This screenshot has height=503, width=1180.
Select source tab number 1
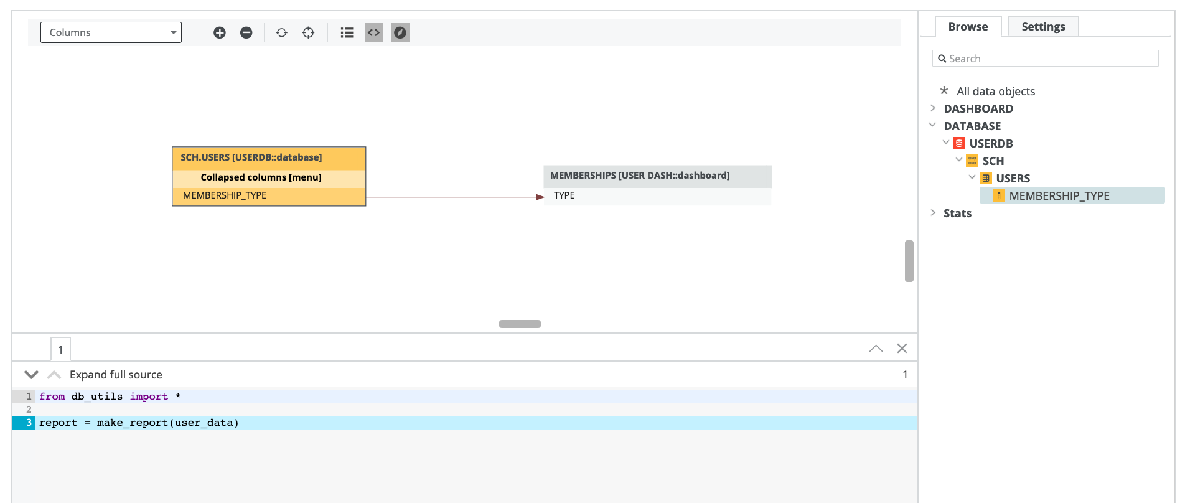click(x=60, y=349)
